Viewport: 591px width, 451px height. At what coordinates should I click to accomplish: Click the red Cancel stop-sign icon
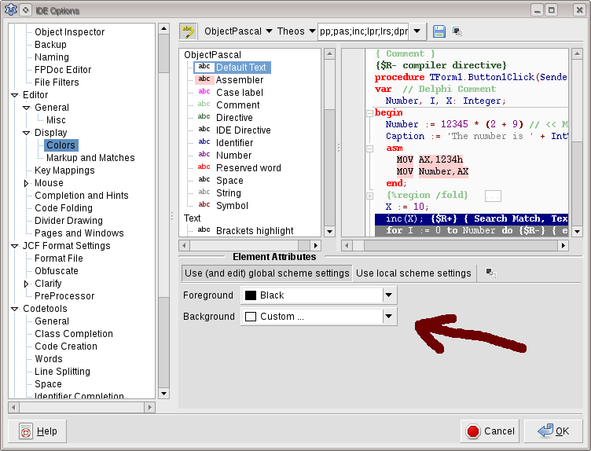click(473, 431)
